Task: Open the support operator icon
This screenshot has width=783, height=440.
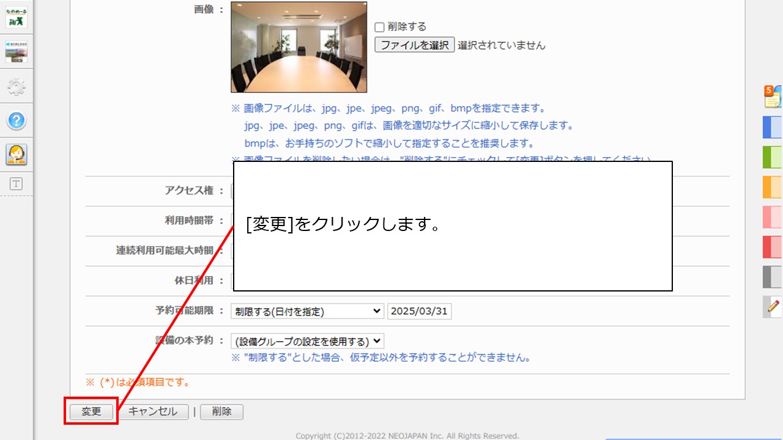Action: tap(16, 155)
